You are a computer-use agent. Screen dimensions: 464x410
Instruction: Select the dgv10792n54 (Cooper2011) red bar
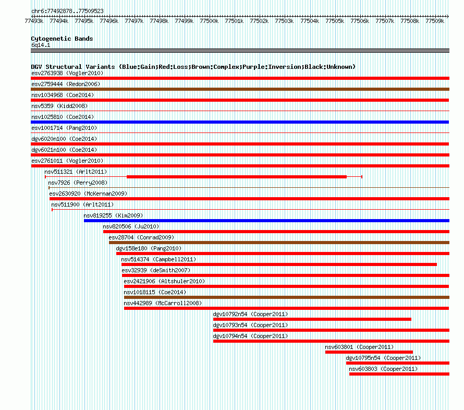tap(312, 319)
